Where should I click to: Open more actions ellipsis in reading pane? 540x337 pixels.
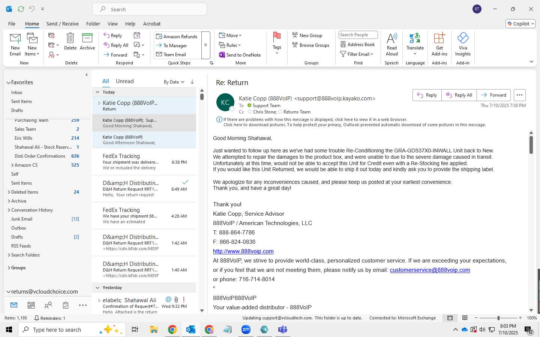tap(519, 95)
